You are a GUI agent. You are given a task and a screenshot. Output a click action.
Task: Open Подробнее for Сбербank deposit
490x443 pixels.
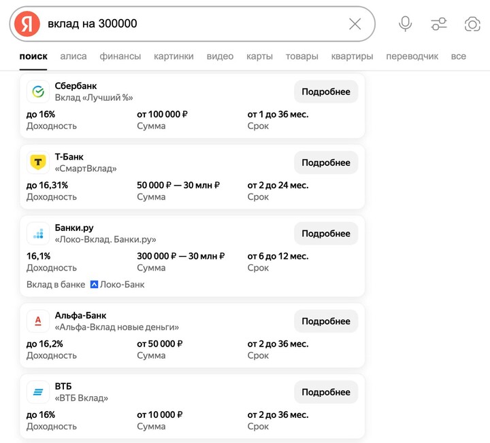pos(326,92)
